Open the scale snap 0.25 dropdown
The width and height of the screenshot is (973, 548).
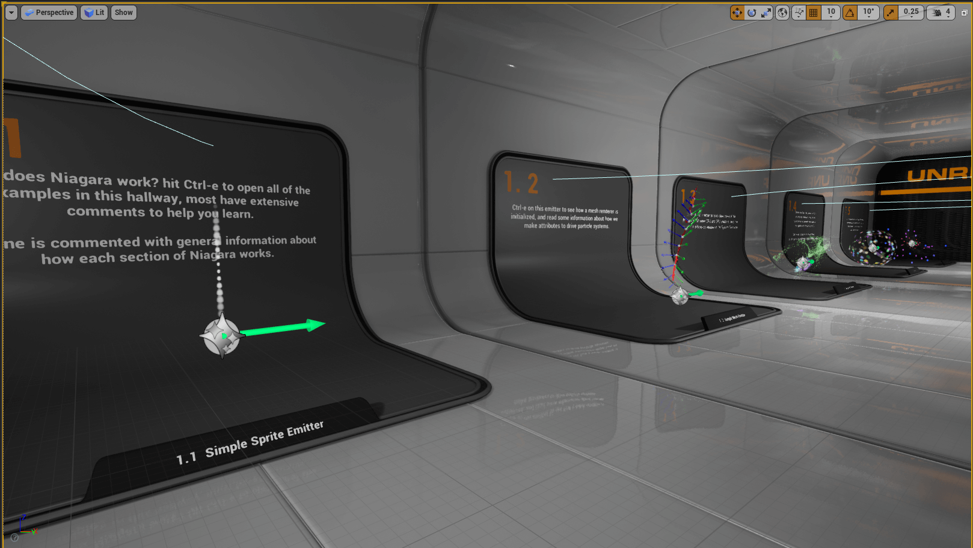[911, 13]
